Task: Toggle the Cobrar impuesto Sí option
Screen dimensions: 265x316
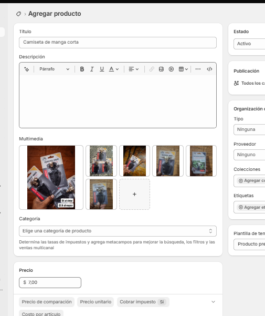Action: coord(143,302)
